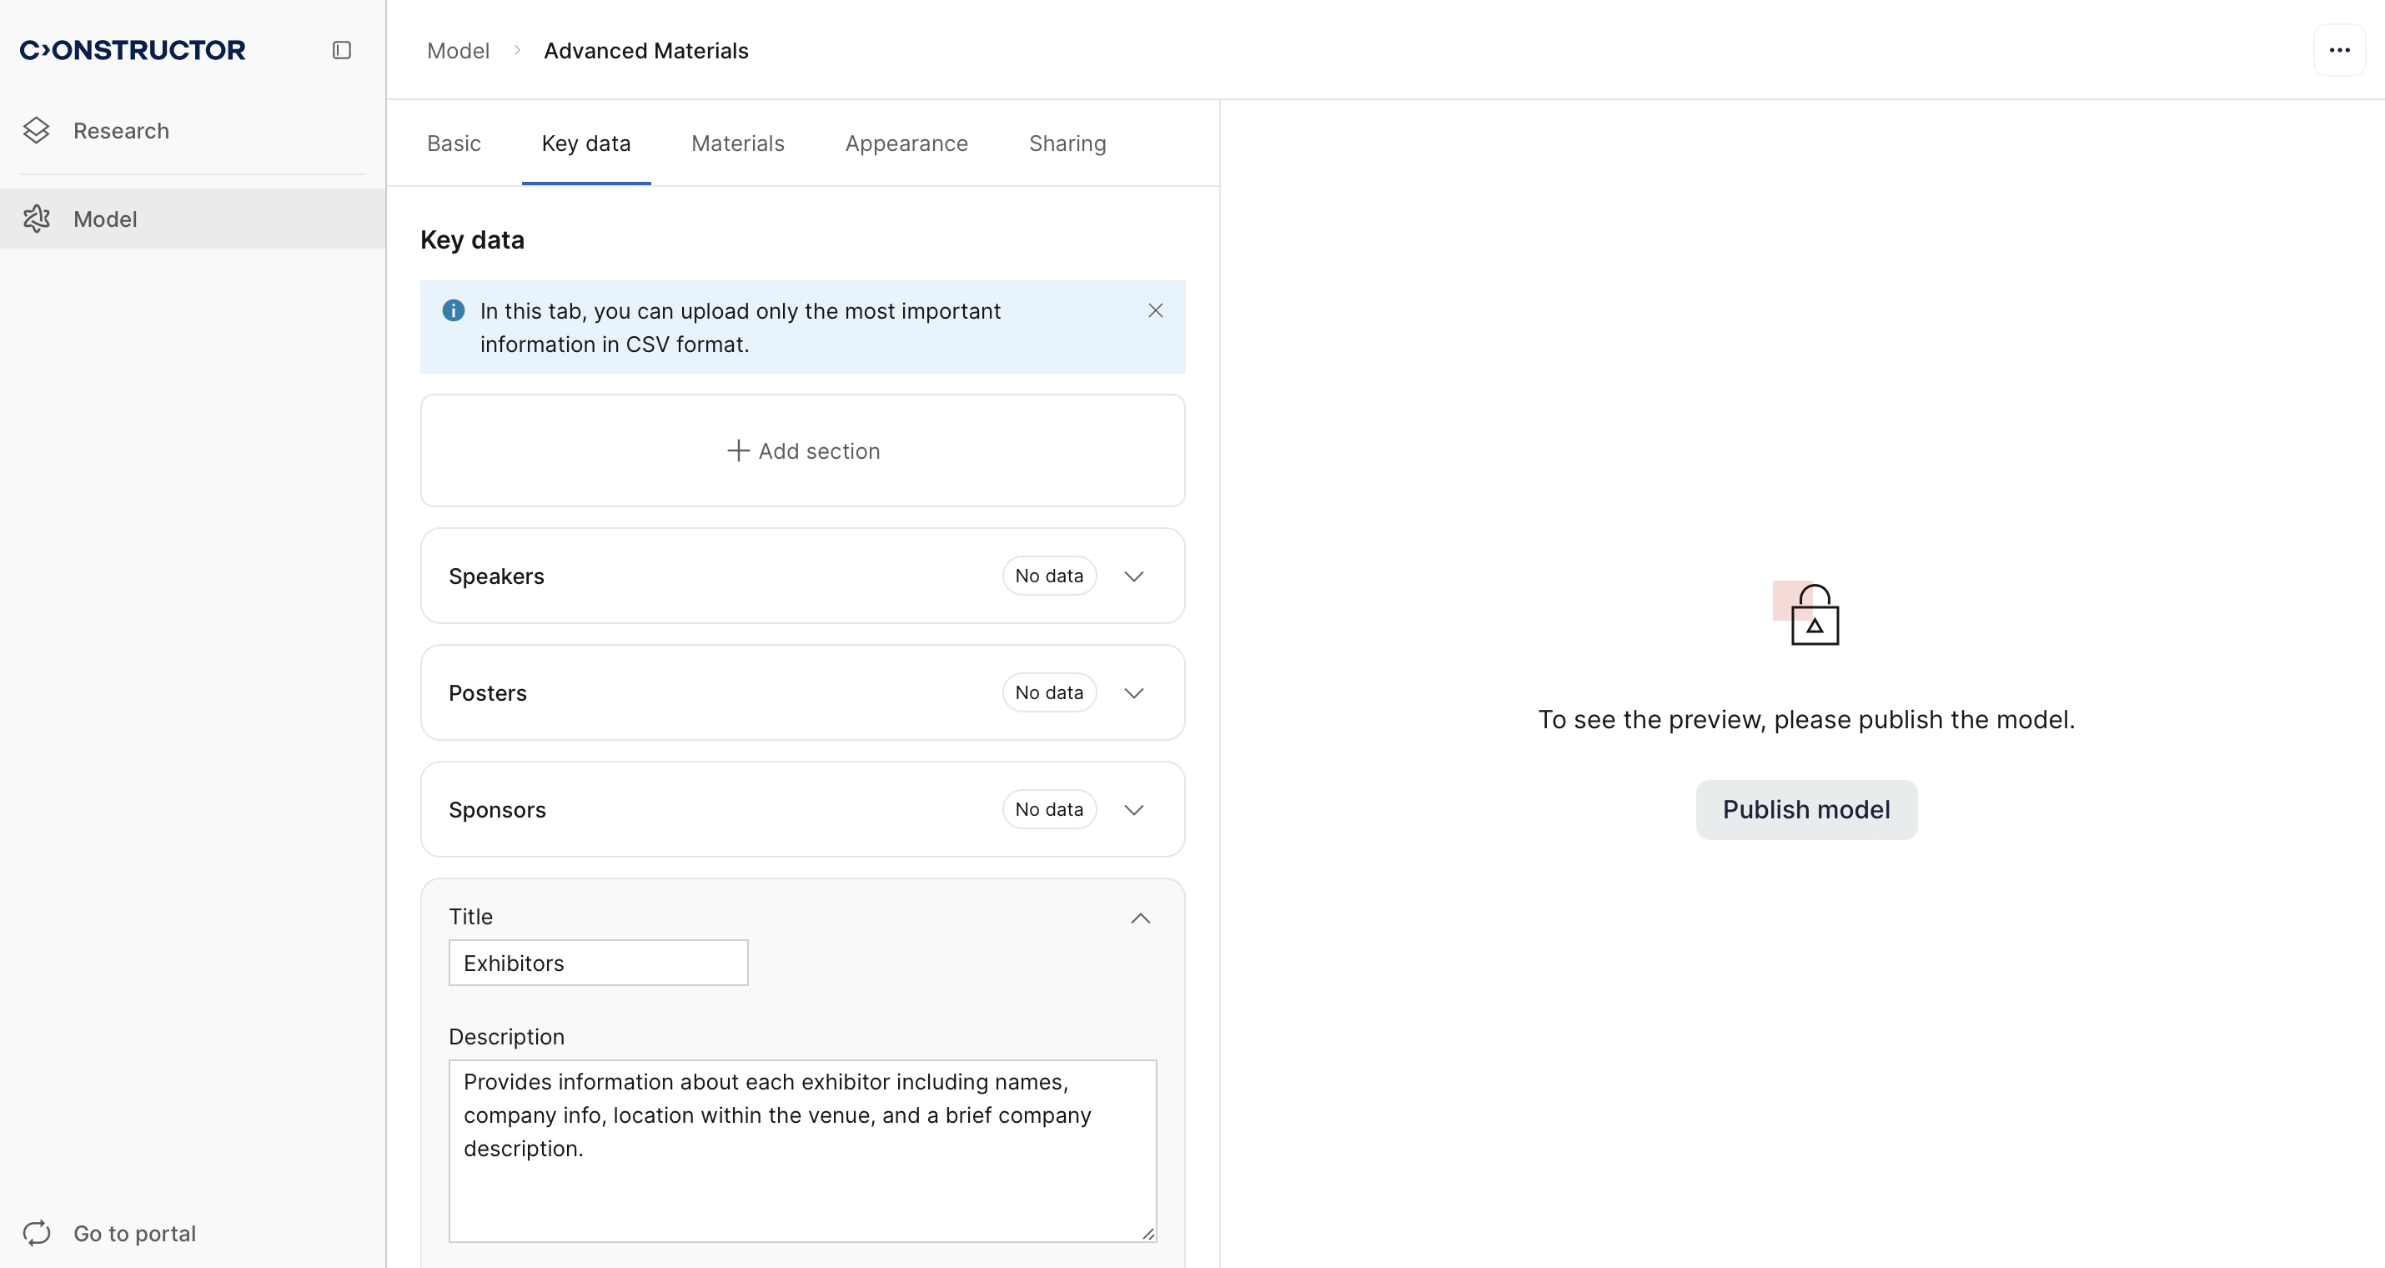The height and width of the screenshot is (1268, 2385).
Task: Click Go to portal icon
Action: tap(37, 1233)
